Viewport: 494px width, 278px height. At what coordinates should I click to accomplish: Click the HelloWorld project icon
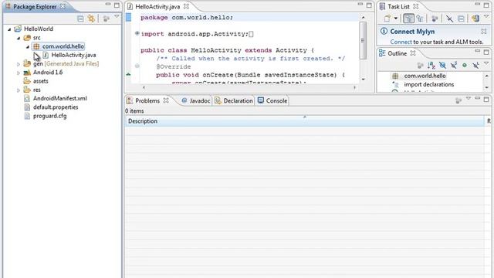tap(18, 29)
